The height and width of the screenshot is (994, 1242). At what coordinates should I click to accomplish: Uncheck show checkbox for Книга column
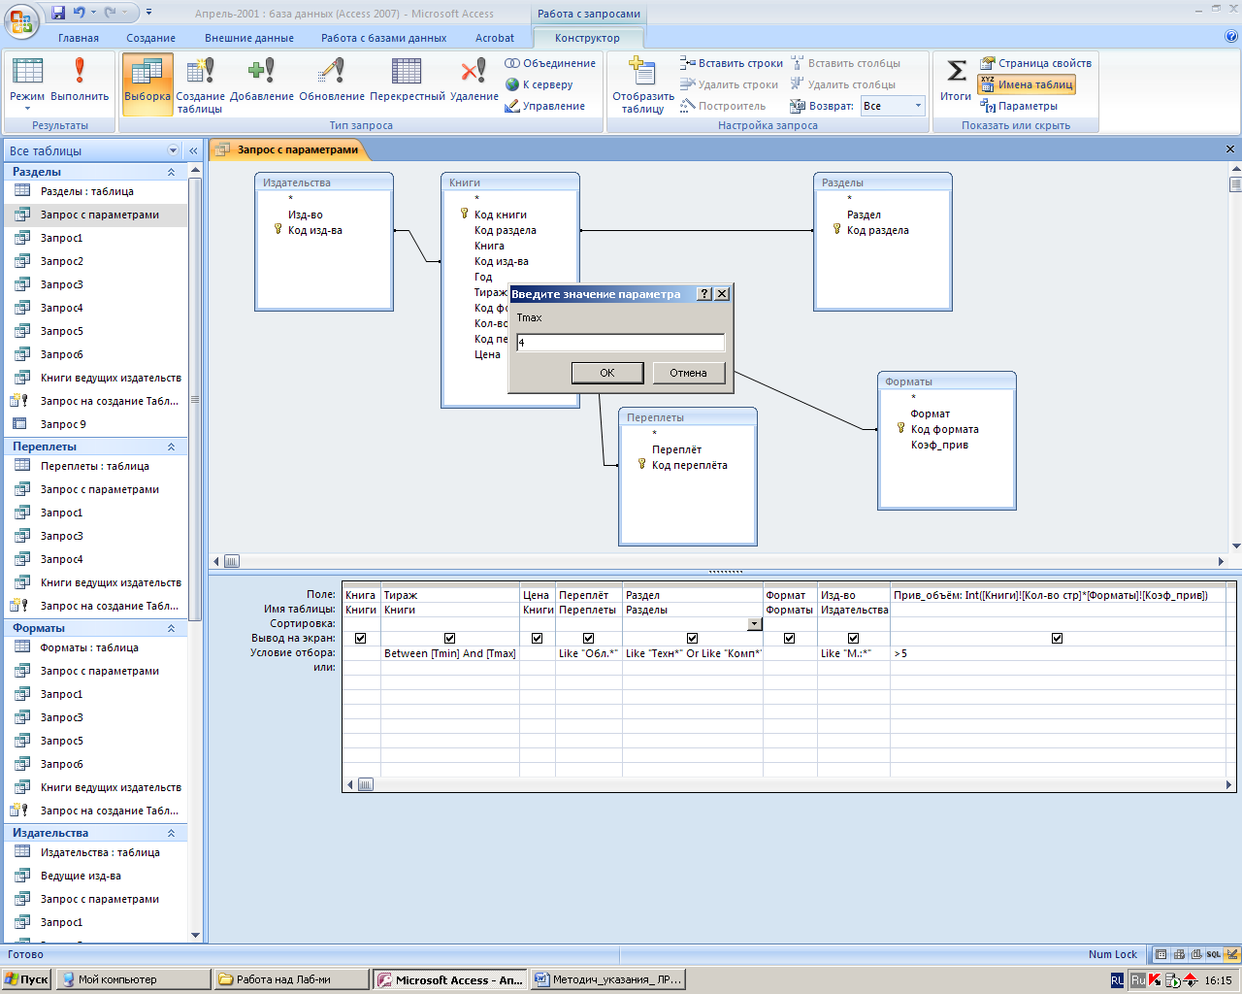[x=361, y=638]
